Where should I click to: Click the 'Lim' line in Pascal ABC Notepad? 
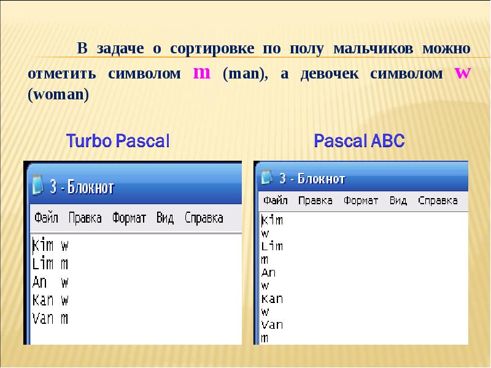coord(272,246)
